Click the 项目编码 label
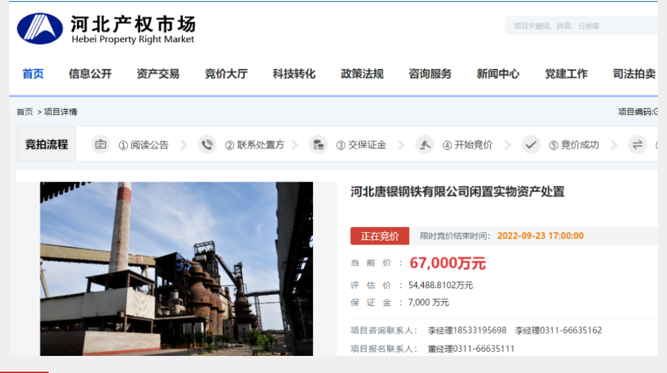Screen dimensions: 667x373 [x=637, y=112]
